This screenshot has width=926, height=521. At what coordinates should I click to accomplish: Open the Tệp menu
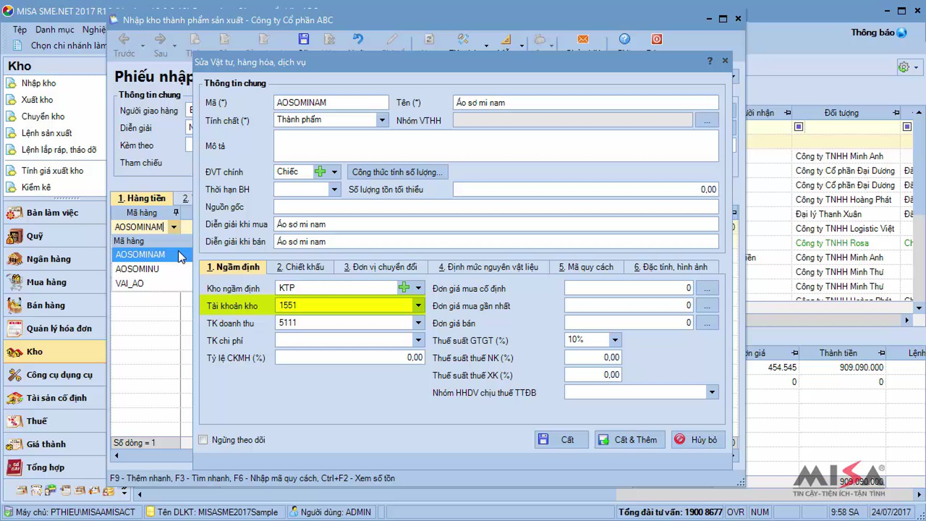click(20, 30)
